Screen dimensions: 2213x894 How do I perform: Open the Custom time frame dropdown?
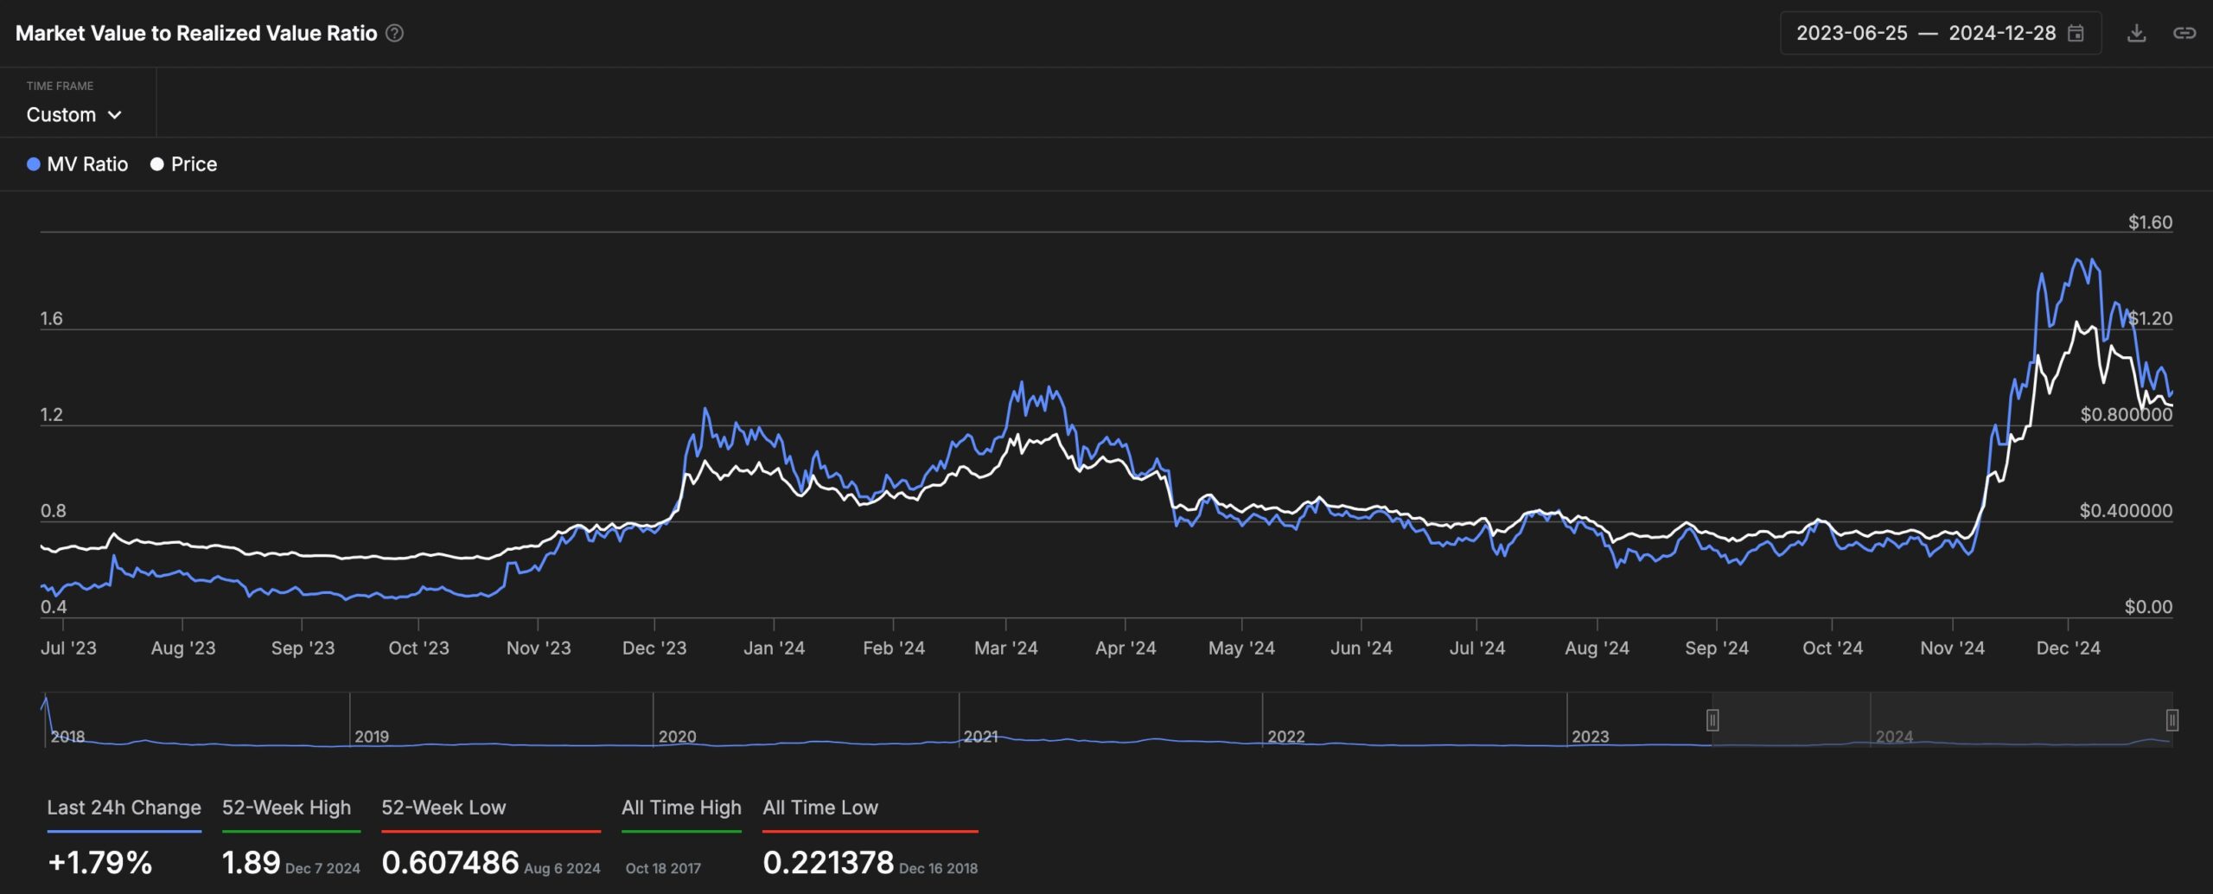73,115
